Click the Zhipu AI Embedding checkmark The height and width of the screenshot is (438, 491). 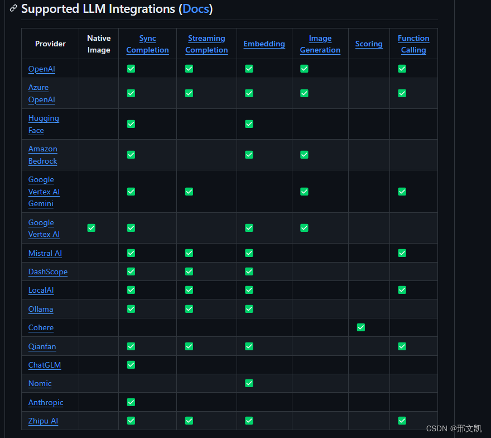click(x=249, y=421)
